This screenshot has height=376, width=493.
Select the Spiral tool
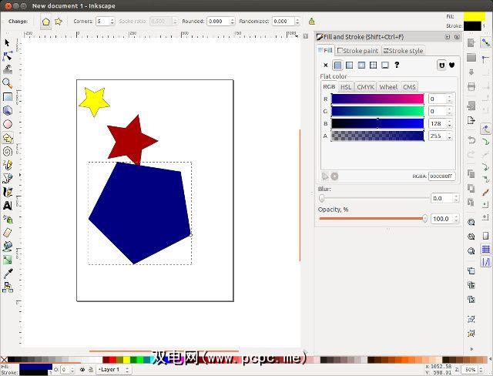pos(8,152)
